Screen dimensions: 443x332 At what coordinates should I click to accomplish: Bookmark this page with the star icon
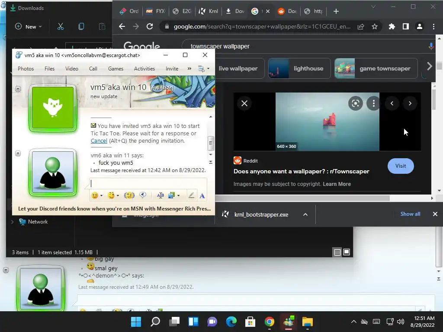coord(375,26)
